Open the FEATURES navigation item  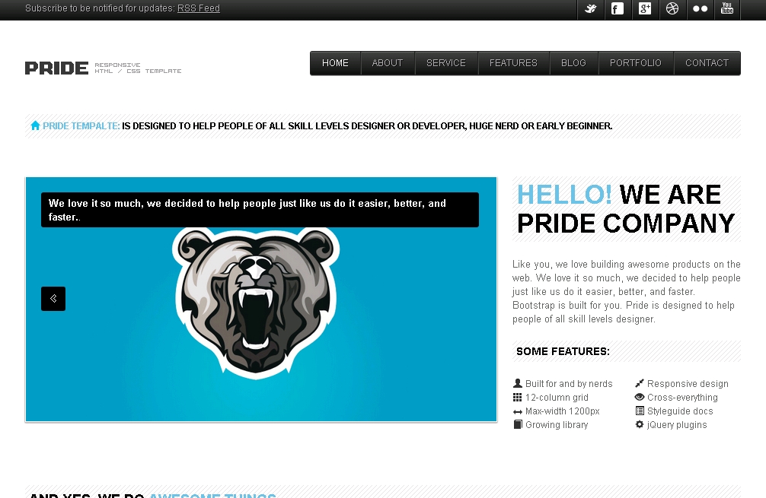point(513,63)
